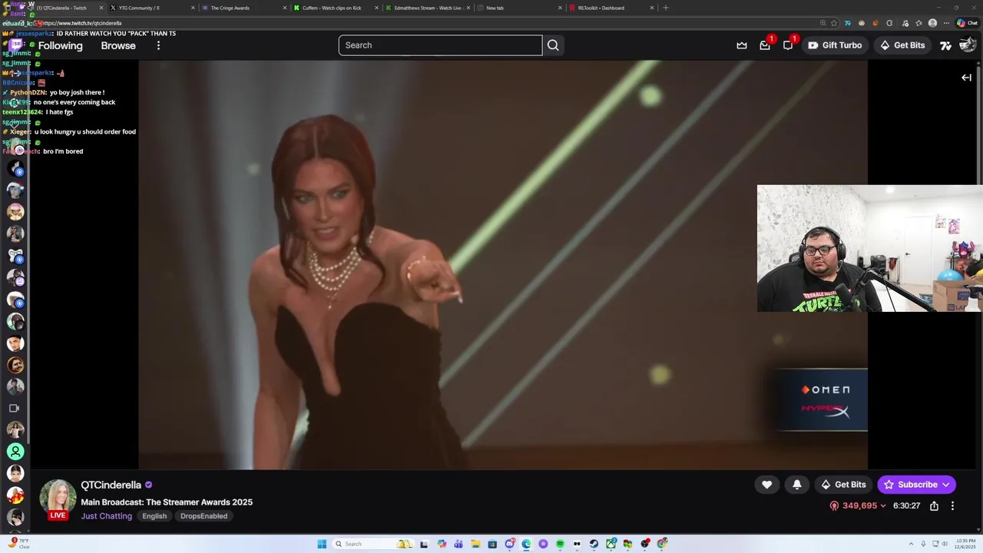Click Get Bits below the video
Viewport: 983px width, 553px height.
pos(843,485)
